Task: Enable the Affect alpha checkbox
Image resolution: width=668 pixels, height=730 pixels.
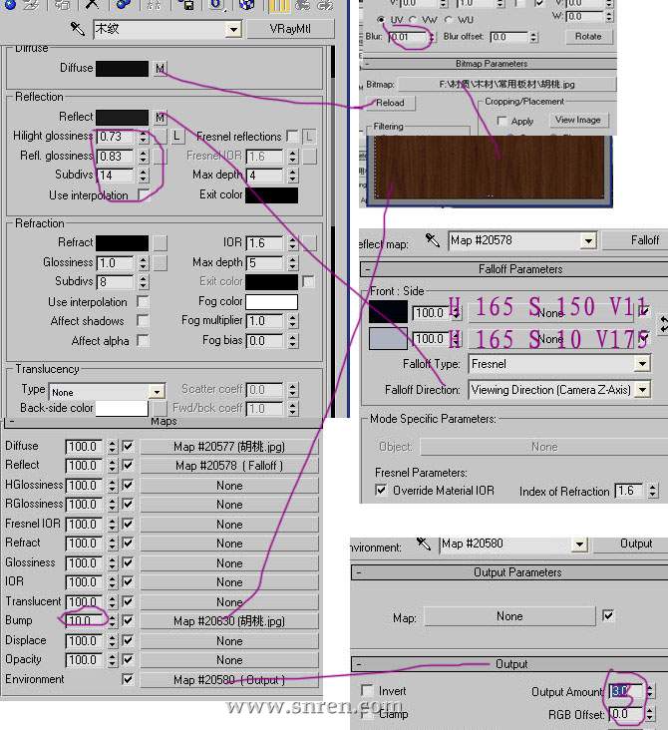Action: (143, 340)
